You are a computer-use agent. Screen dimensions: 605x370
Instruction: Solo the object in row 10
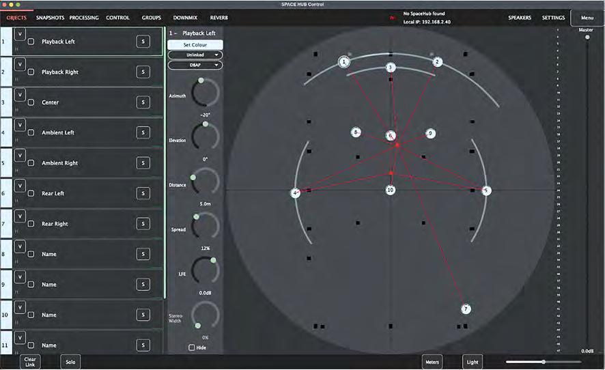(143, 315)
